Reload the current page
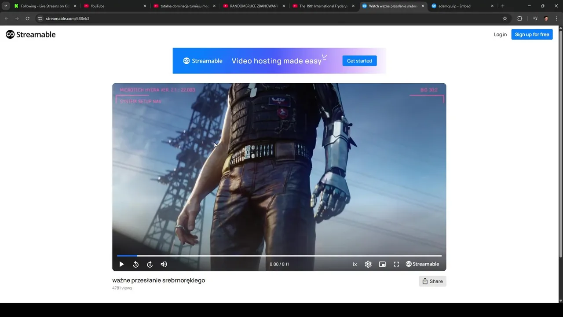This screenshot has height=317, width=563. (x=27, y=18)
